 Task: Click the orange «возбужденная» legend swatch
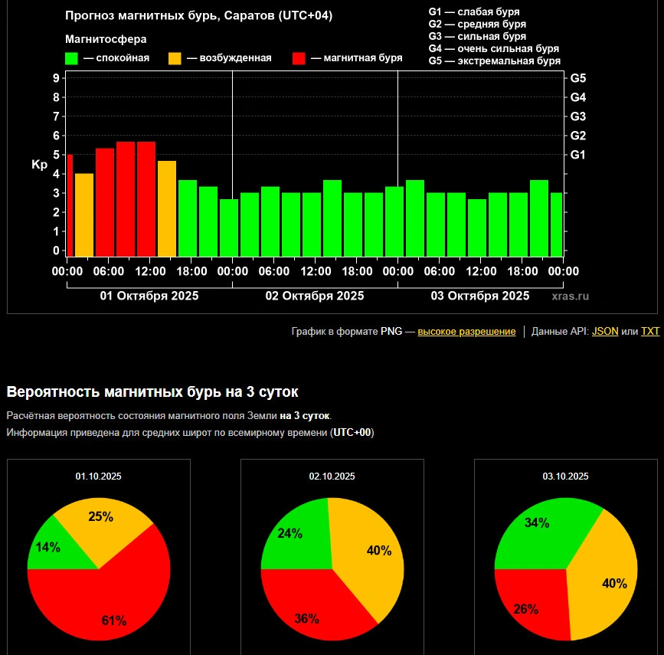[175, 58]
